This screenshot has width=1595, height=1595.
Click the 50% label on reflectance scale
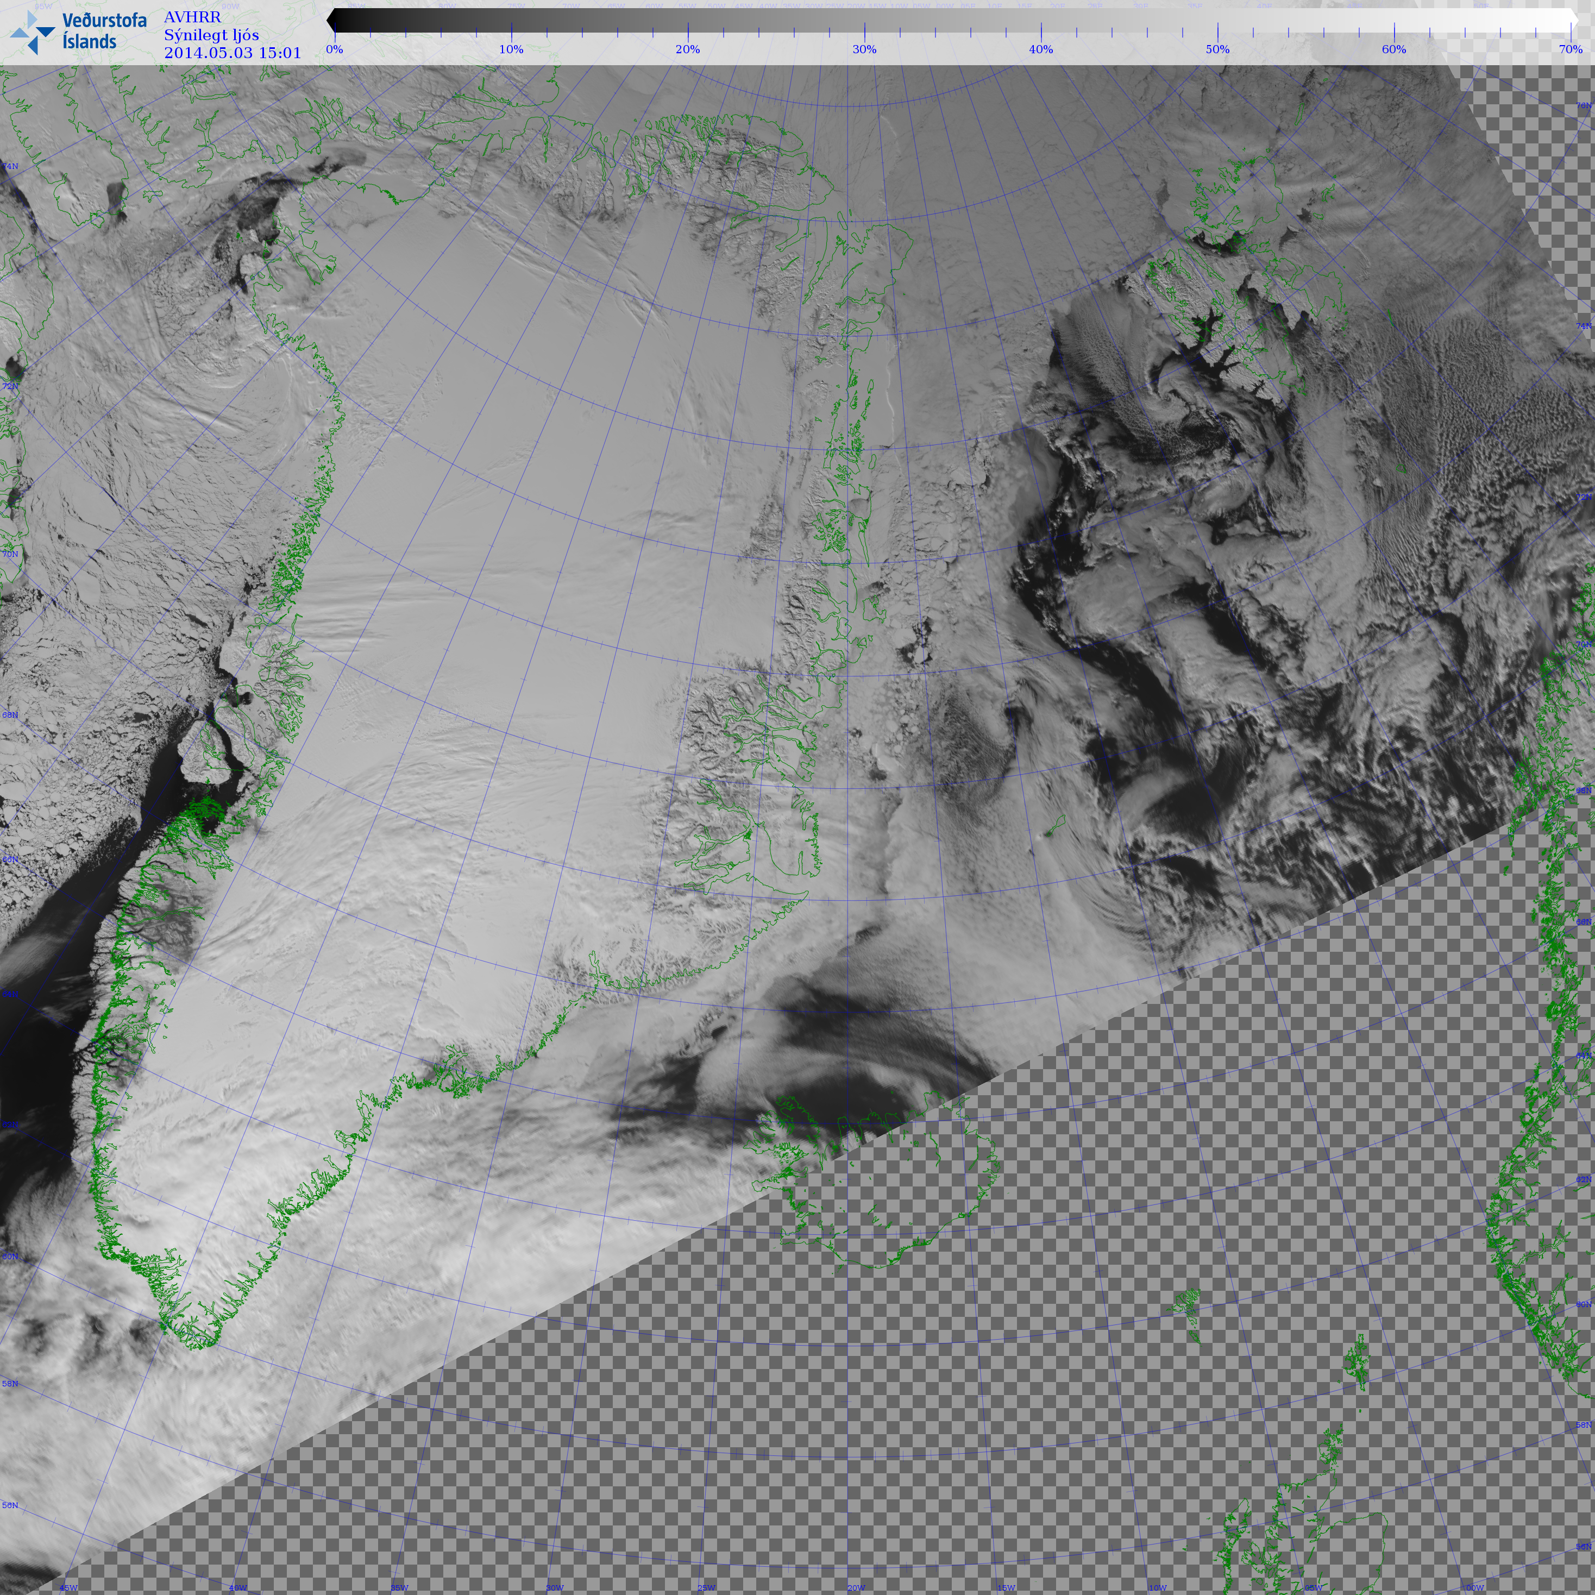coord(1217,49)
